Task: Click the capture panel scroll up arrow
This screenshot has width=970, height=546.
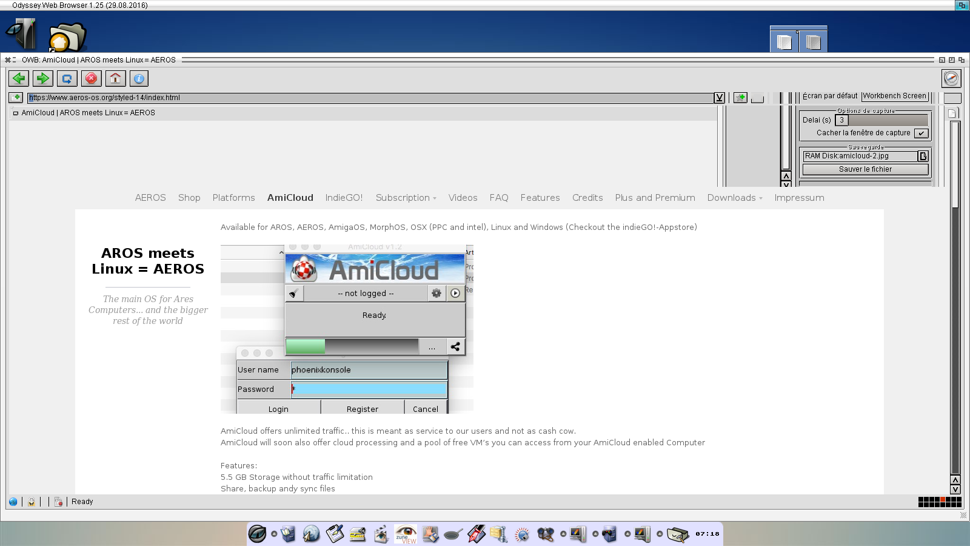Action: 786,176
